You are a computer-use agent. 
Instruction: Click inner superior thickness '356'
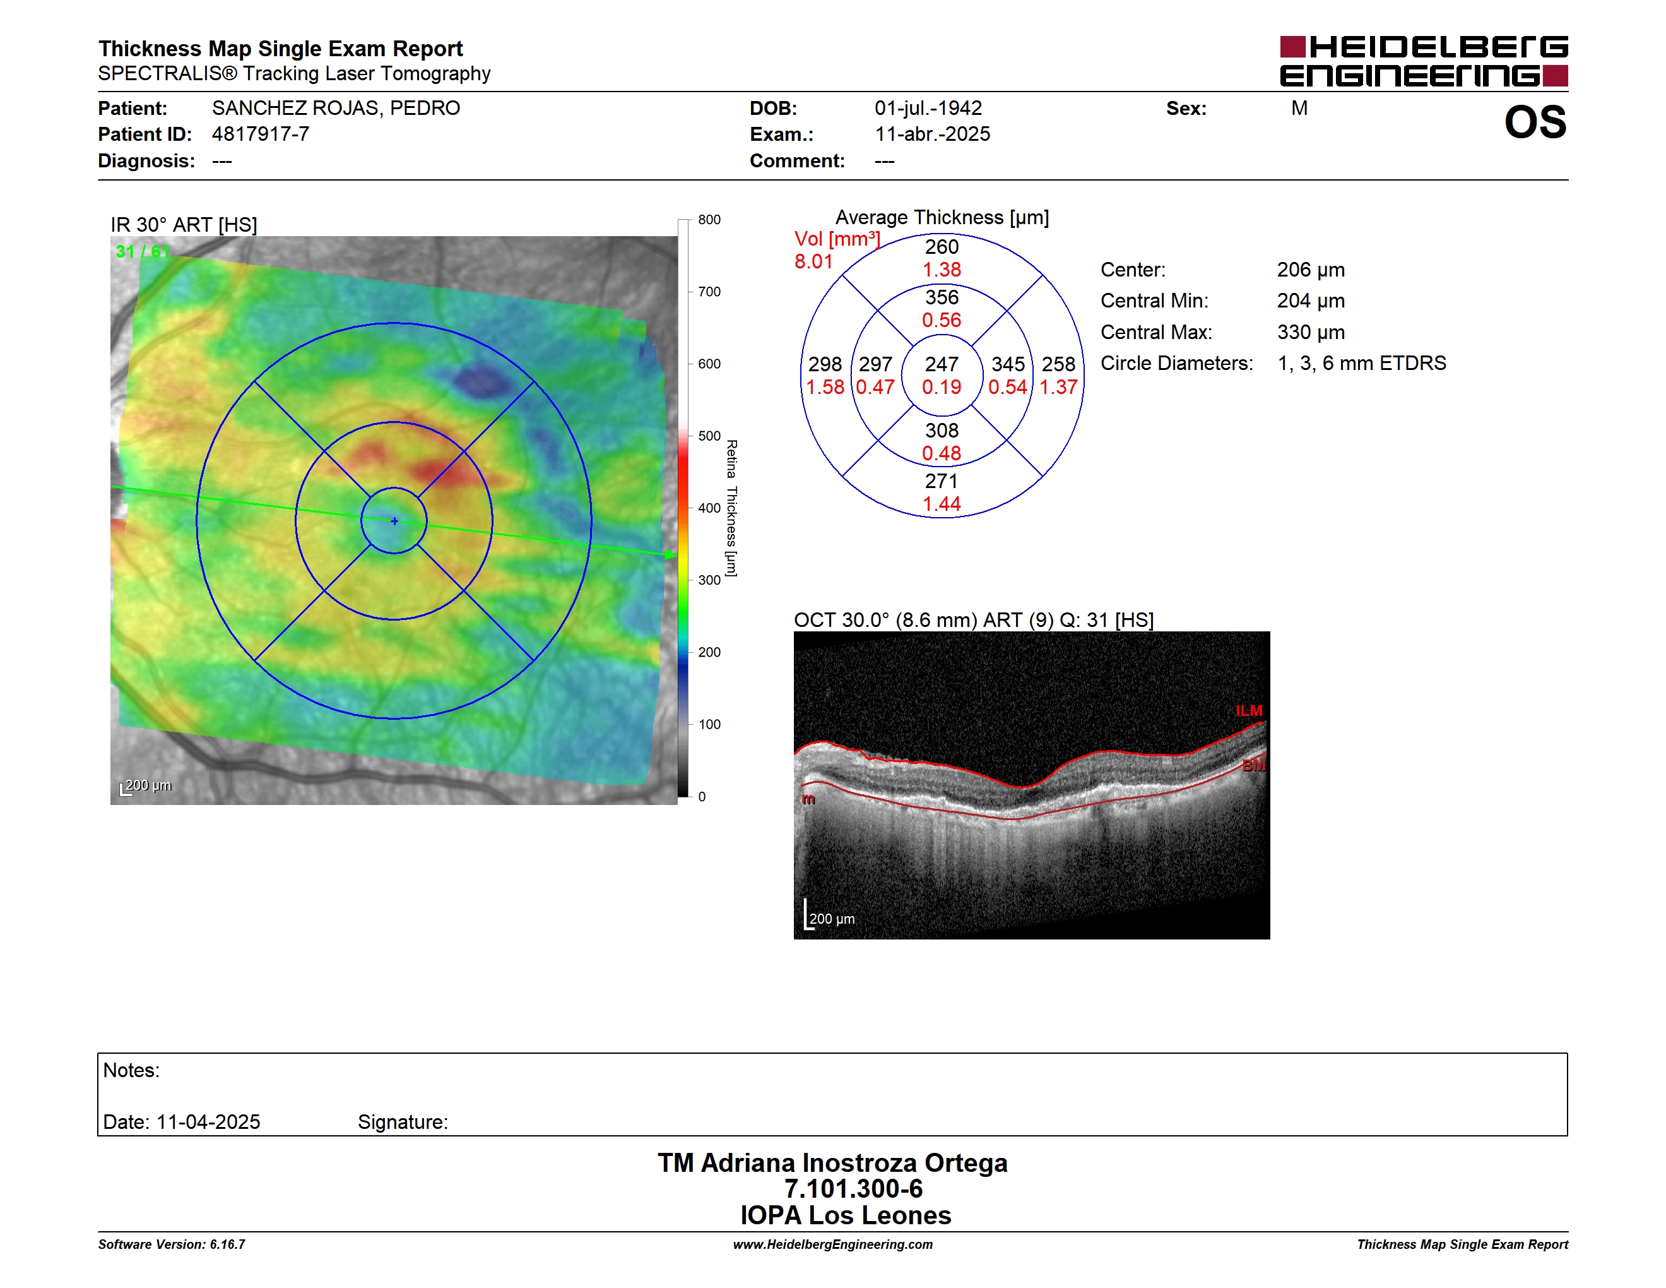click(x=942, y=297)
